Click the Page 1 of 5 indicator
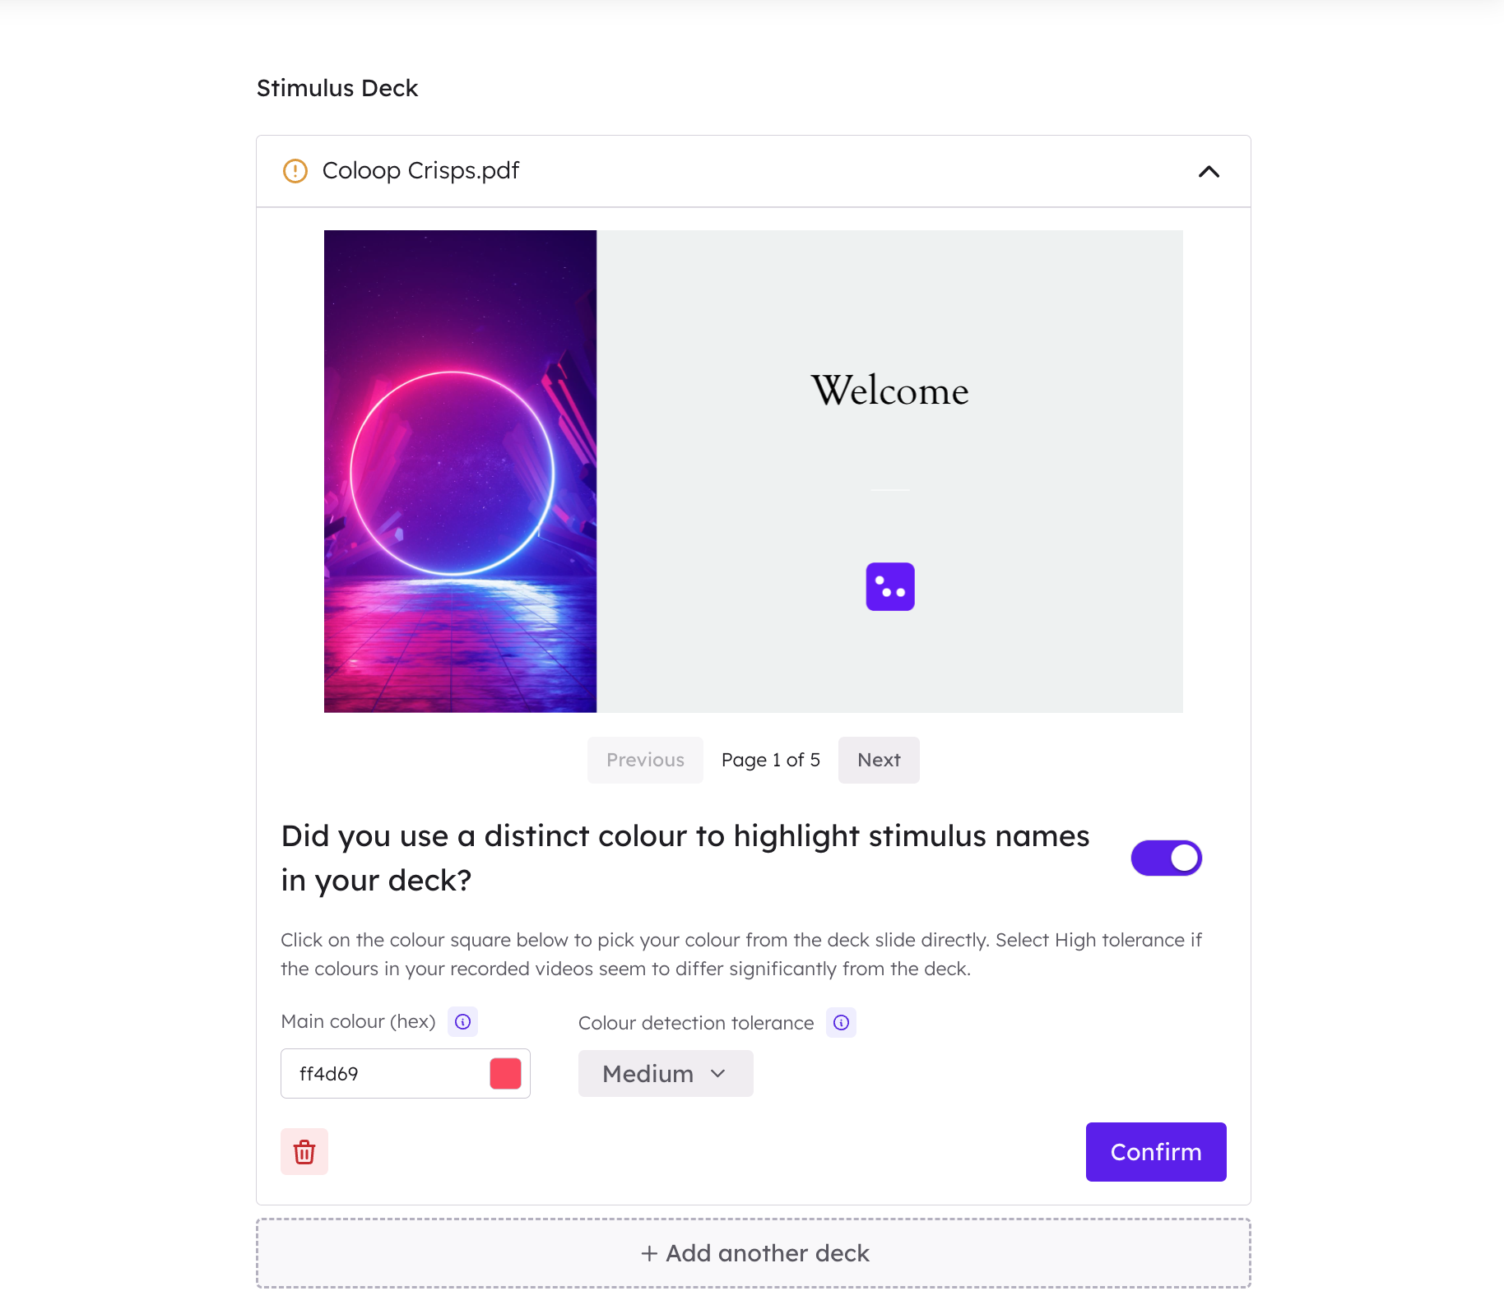The height and width of the screenshot is (1314, 1504). (x=771, y=760)
